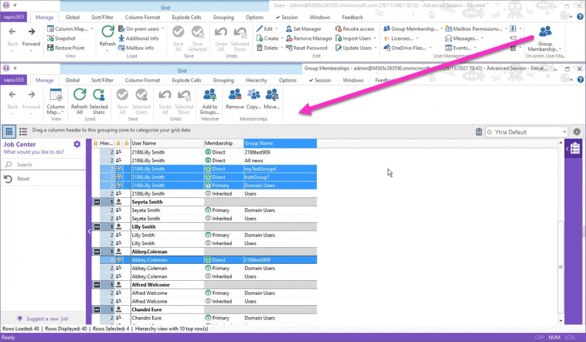Open Ytria Default view dropdown
The width and height of the screenshot is (586, 342).
tap(564, 132)
